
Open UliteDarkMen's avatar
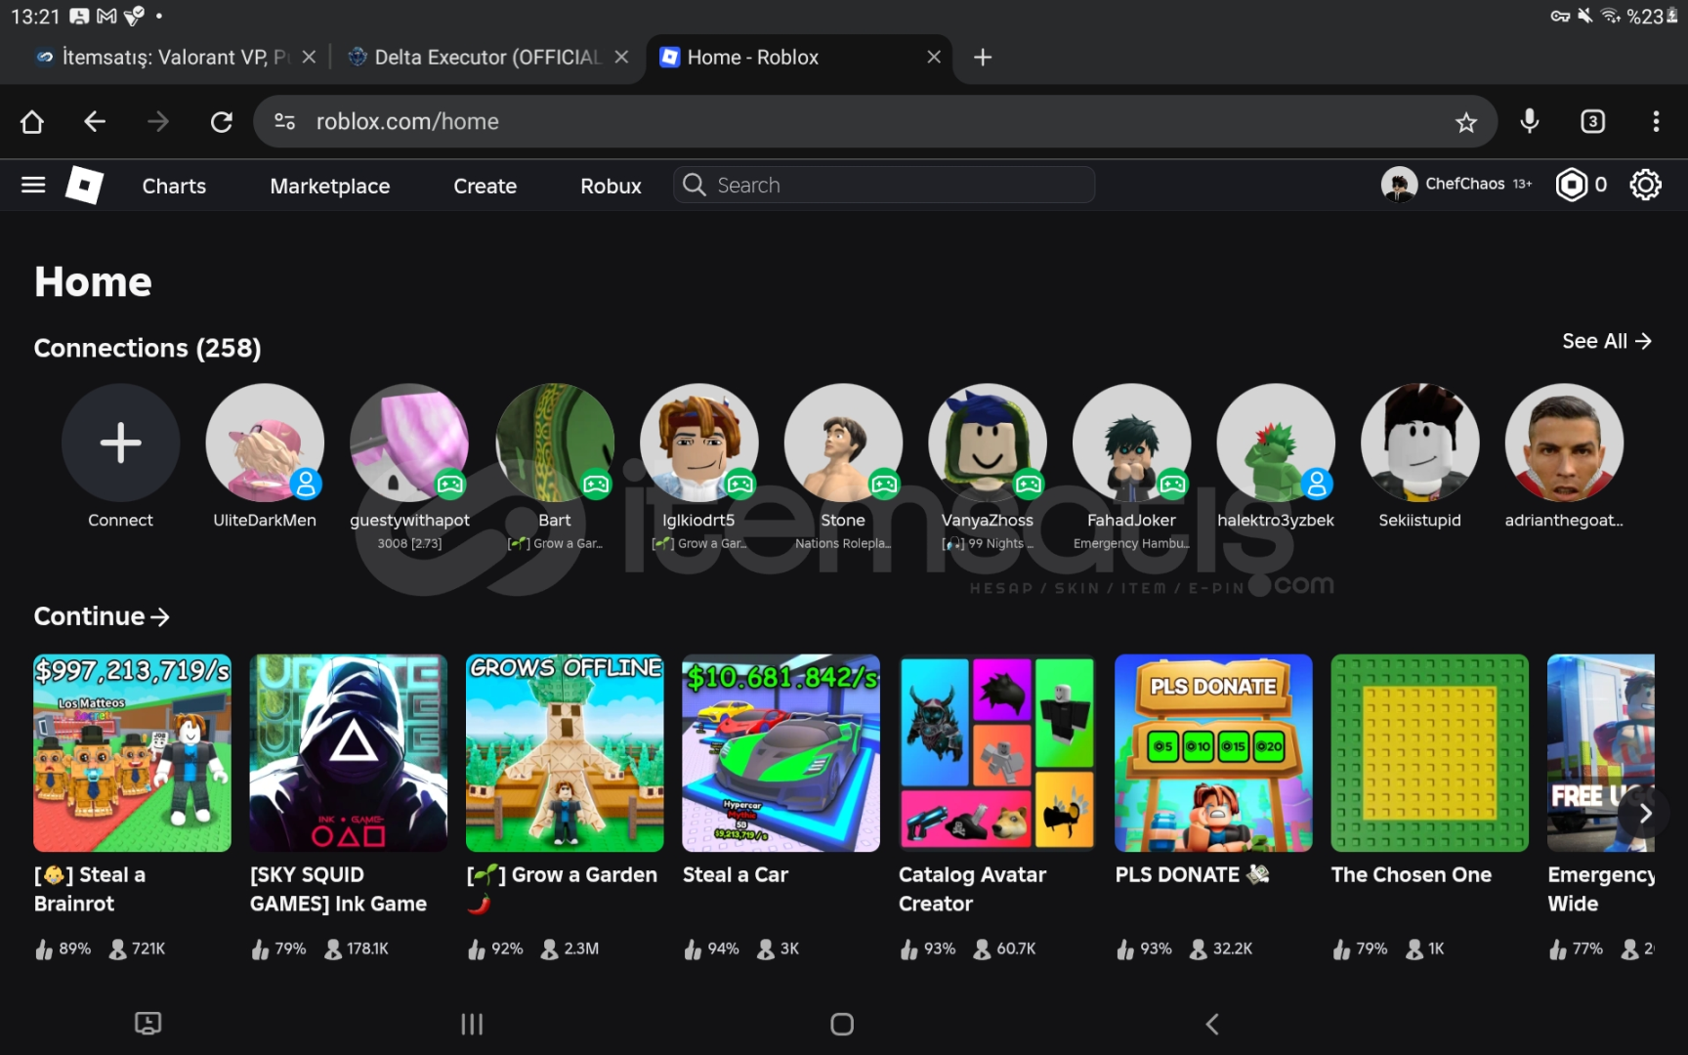tap(265, 443)
